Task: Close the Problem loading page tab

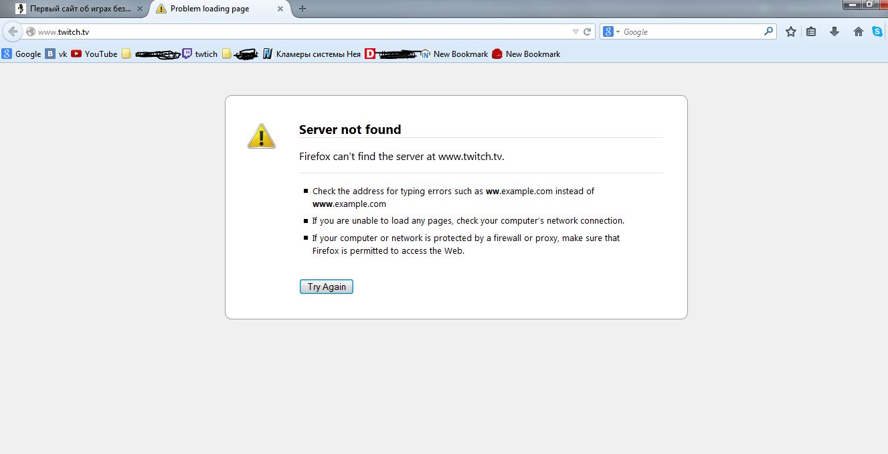Action: (280, 9)
